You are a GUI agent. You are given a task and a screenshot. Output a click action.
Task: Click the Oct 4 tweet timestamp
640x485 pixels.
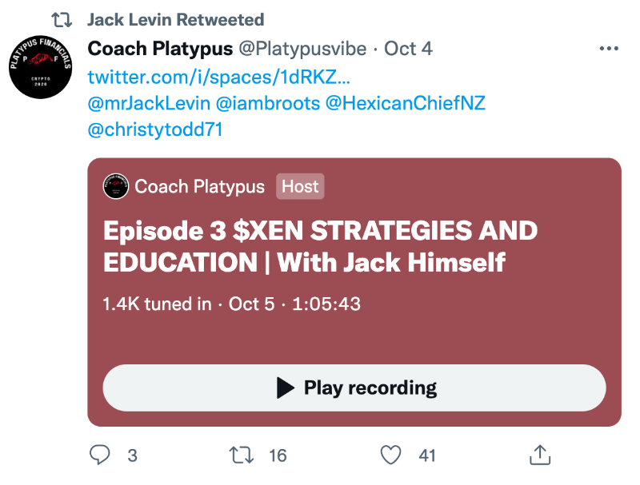coord(408,49)
